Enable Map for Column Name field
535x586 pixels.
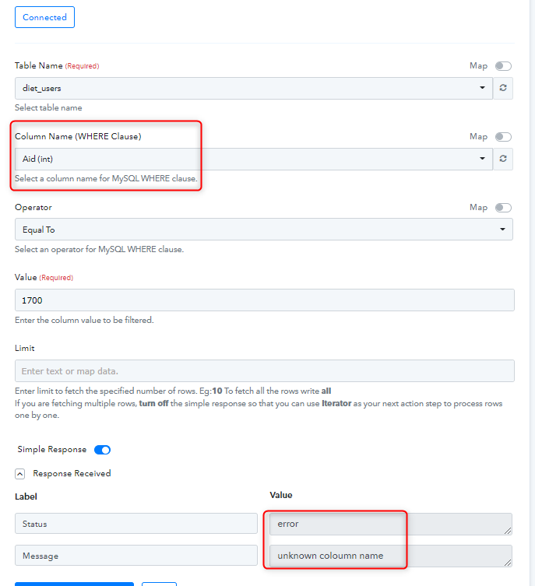point(503,137)
